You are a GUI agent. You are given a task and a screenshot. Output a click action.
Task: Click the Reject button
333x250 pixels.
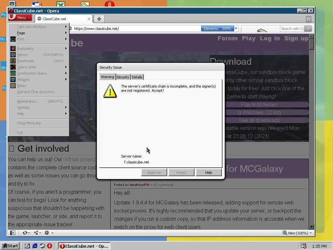(x=181, y=173)
